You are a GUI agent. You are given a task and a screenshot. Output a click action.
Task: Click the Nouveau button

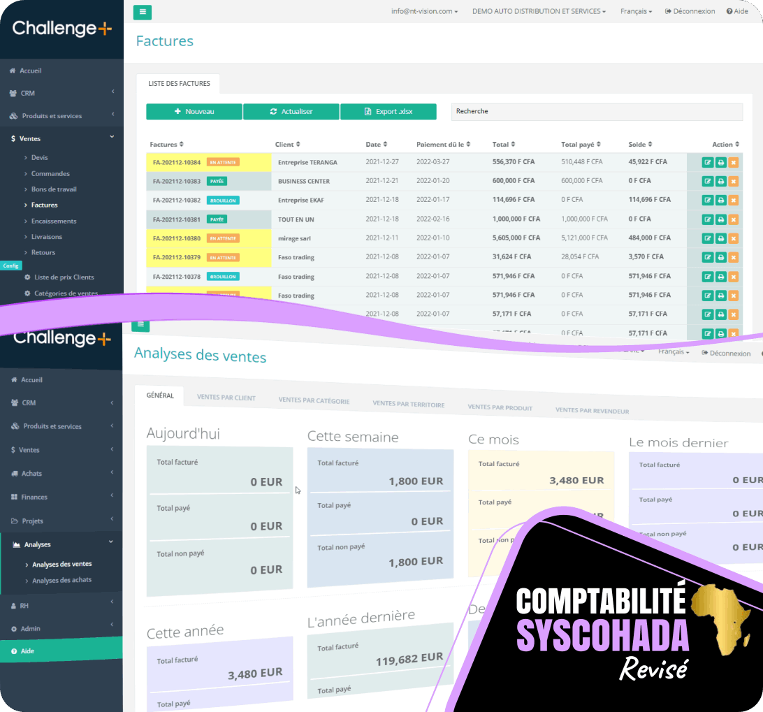(194, 112)
